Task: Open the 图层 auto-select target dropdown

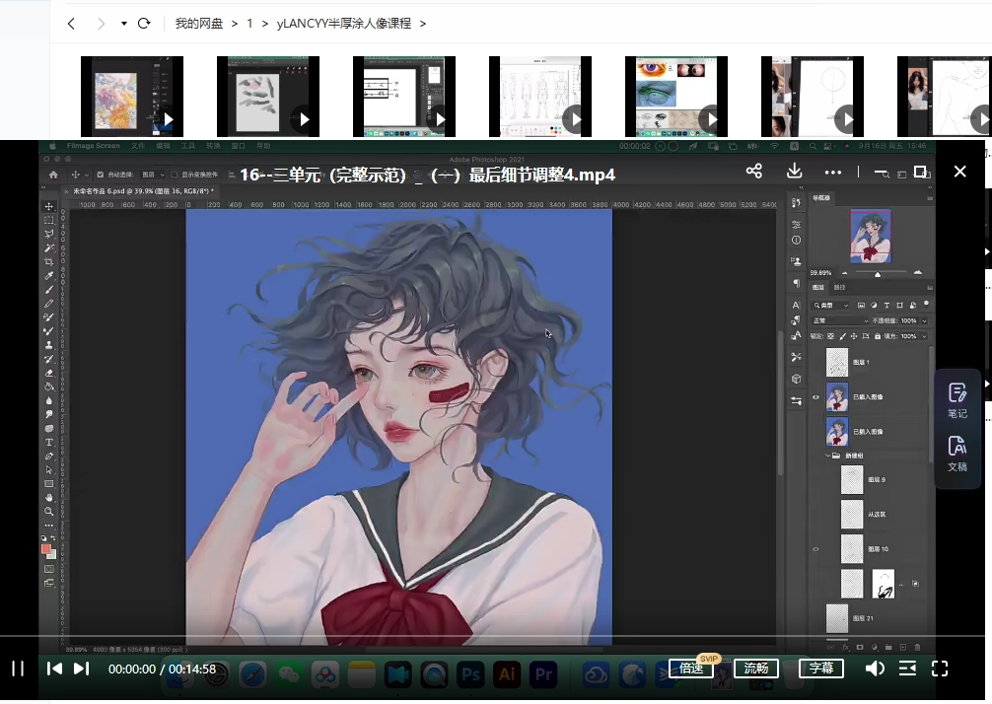Action: 153,175
